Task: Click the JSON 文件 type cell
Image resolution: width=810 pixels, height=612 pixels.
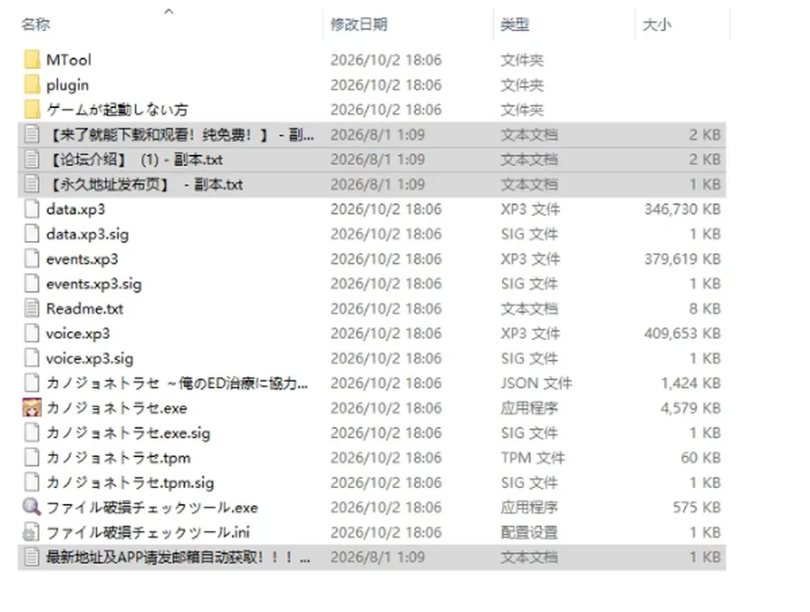Action: [537, 383]
